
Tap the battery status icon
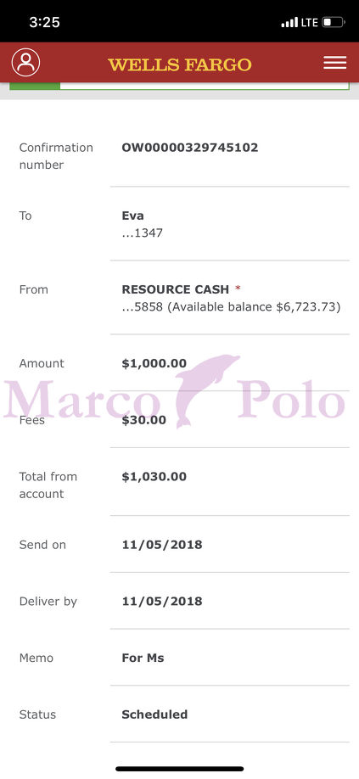(334, 22)
